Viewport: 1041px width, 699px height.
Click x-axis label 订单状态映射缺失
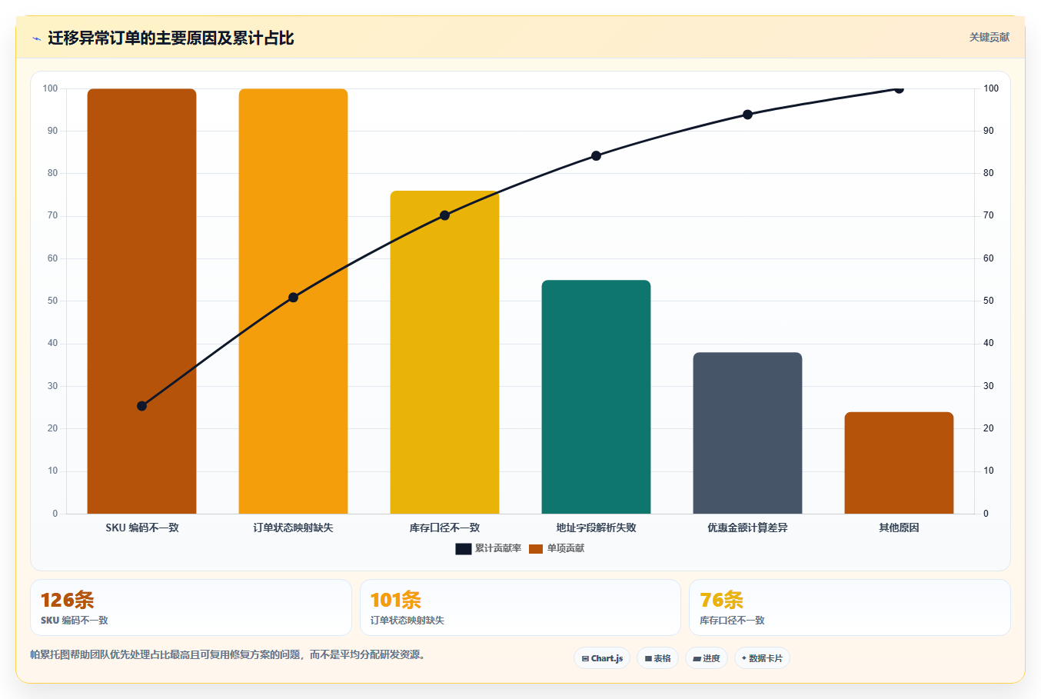click(293, 528)
